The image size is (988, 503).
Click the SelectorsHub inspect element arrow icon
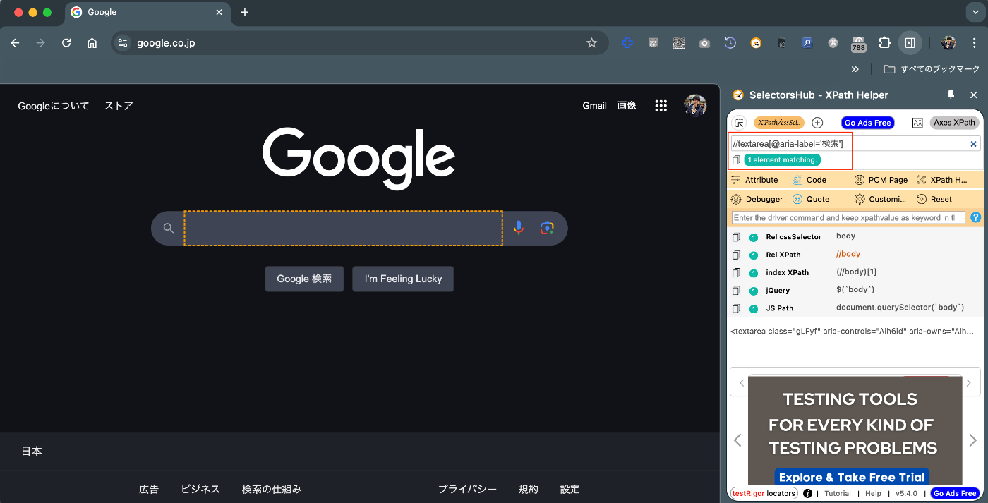coord(740,123)
